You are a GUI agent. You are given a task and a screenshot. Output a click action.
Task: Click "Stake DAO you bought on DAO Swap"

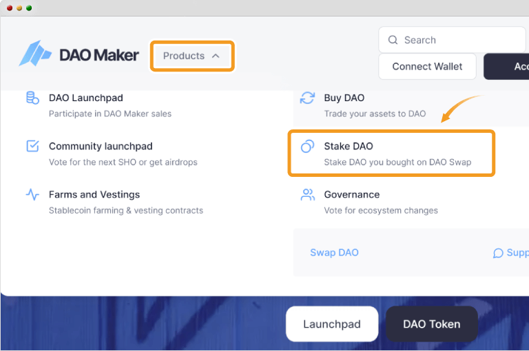397,162
